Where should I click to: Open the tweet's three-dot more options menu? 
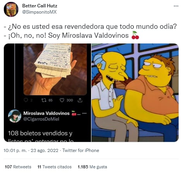[176, 6]
